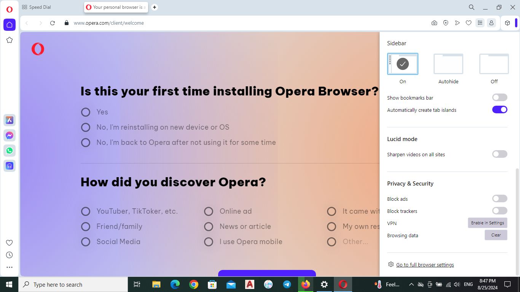This screenshot has height=292, width=520.
Task: Choose Friend/family option
Action: 86,227
